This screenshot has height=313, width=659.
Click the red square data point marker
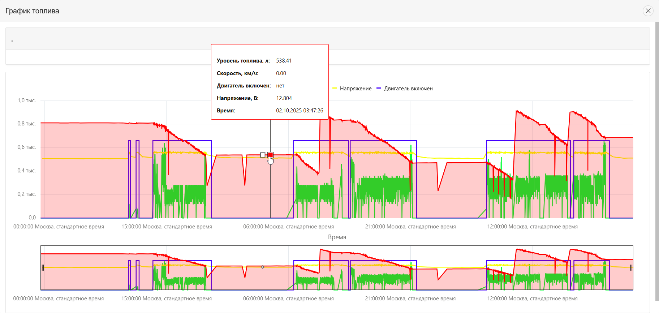click(x=270, y=155)
